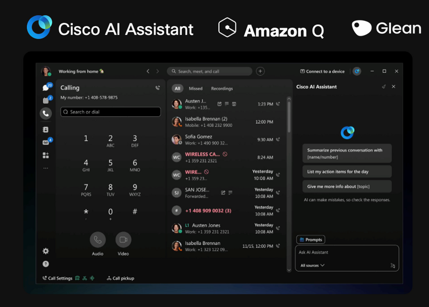Pin the Cisco AI Assistant panel

[383, 87]
